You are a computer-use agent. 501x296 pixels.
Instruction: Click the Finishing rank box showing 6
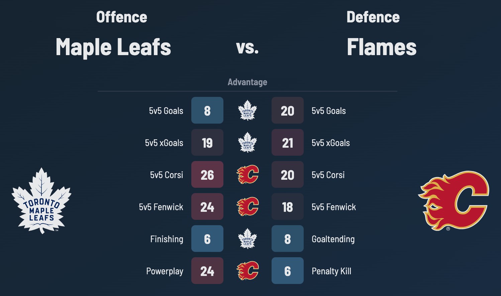pyautogui.click(x=207, y=239)
